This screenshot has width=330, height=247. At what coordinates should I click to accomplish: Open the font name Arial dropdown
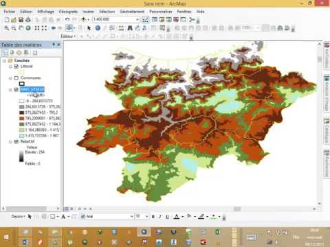(x=132, y=217)
